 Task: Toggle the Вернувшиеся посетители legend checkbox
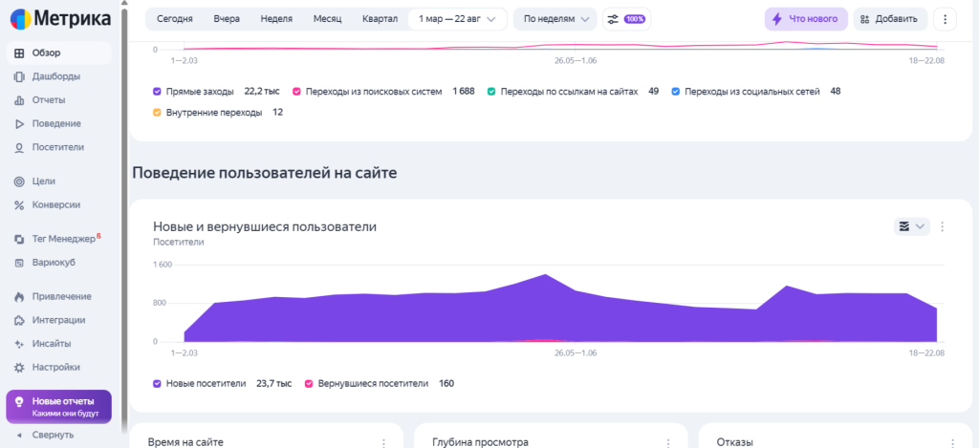tap(309, 383)
